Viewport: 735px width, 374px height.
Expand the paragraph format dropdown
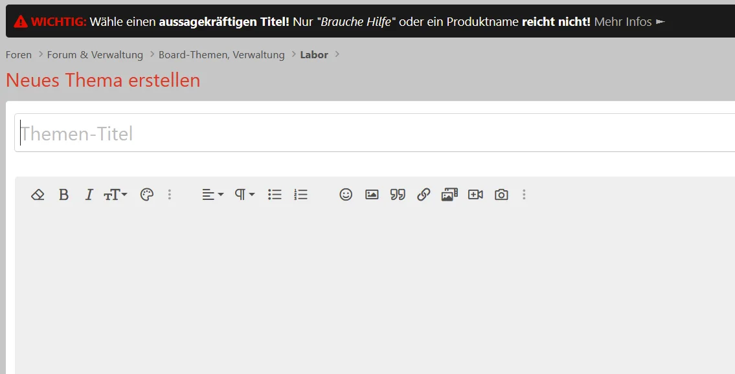point(245,195)
